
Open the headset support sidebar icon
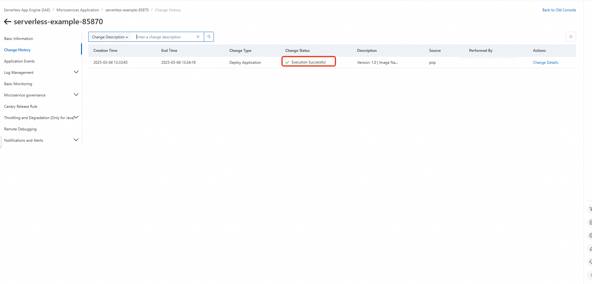[x=590, y=262]
